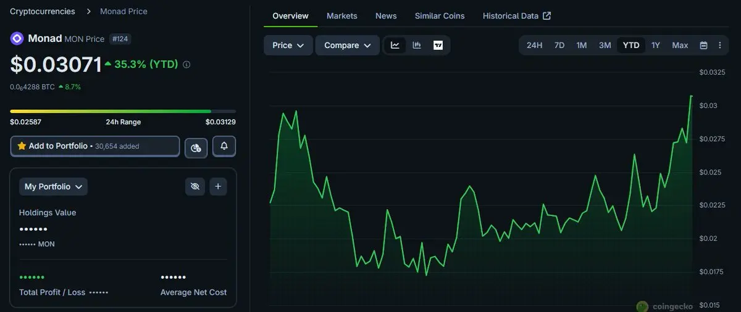
Task: Click the hidden MON holdings amount
Action: 37,244
